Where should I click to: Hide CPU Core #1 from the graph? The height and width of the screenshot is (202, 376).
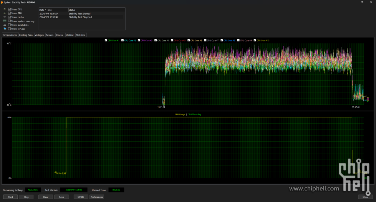click(106, 40)
